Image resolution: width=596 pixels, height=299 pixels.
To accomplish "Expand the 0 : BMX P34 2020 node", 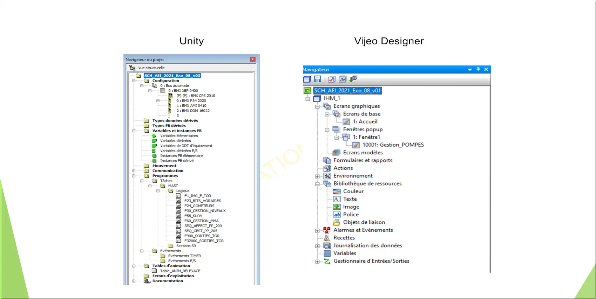I will point(158,101).
